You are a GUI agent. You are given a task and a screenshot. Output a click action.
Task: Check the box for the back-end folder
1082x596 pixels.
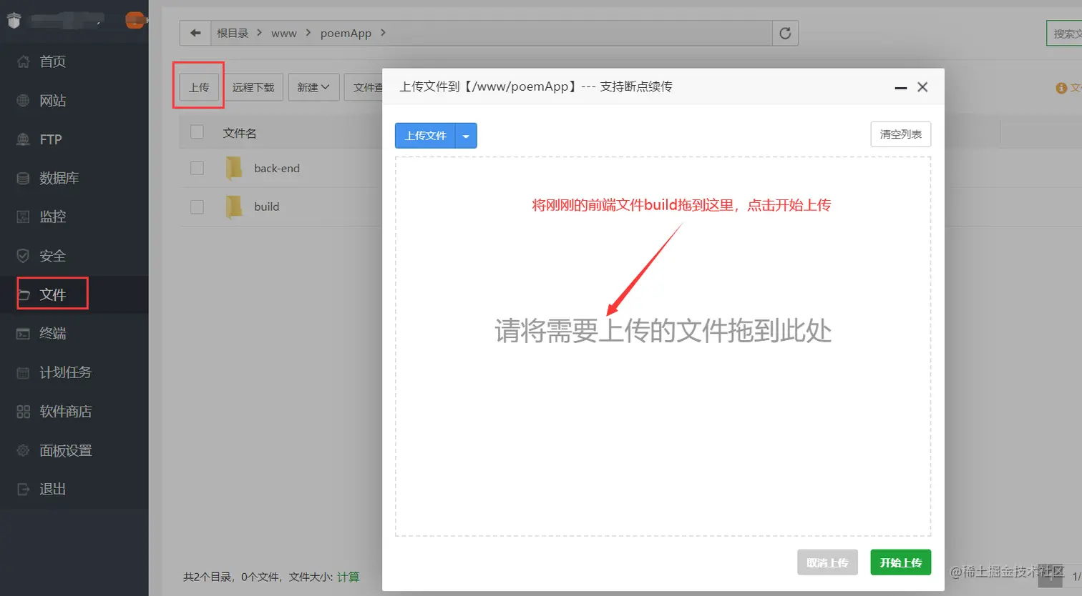pyautogui.click(x=197, y=168)
